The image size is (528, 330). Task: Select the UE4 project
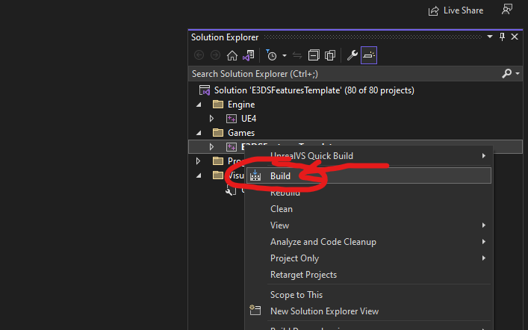[249, 119]
